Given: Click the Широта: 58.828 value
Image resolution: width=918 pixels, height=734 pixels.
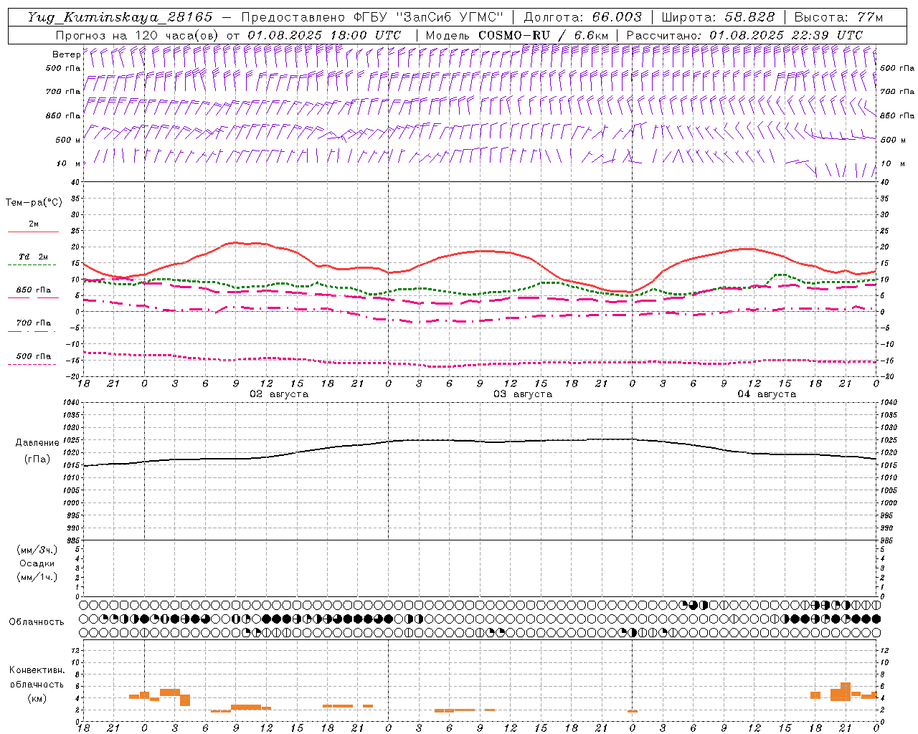Looking at the screenshot, I should click(718, 17).
